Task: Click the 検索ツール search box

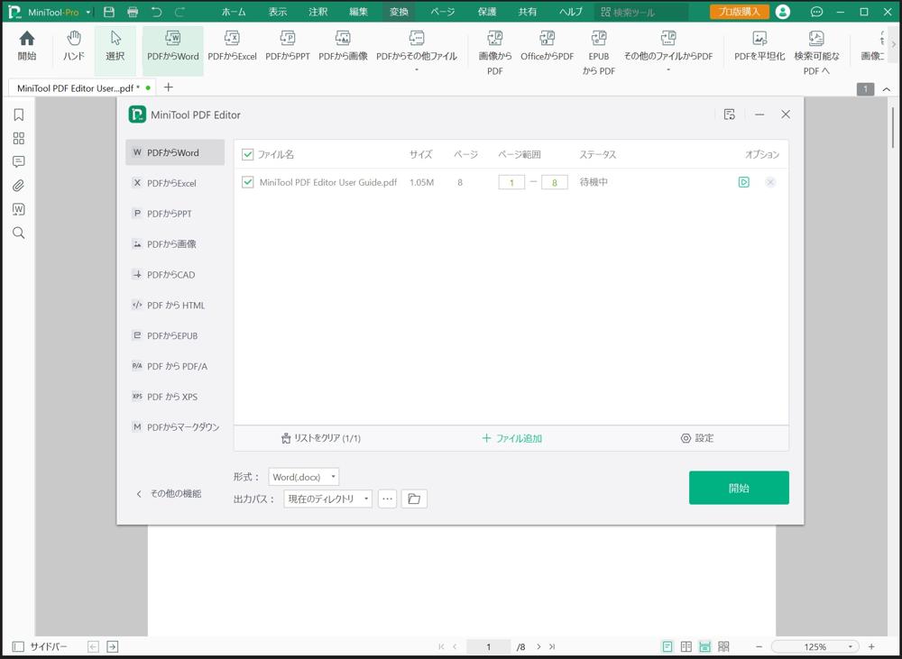Action: pos(641,12)
